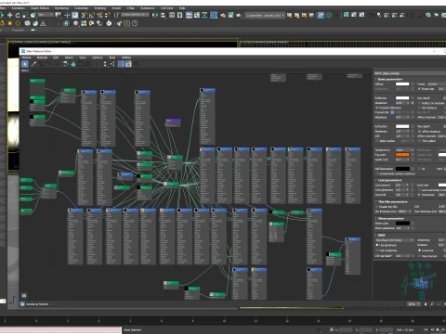Image resolution: width=446 pixels, height=334 pixels.
Task: Collapse the Basic parameters rollout
Action: (390, 79)
